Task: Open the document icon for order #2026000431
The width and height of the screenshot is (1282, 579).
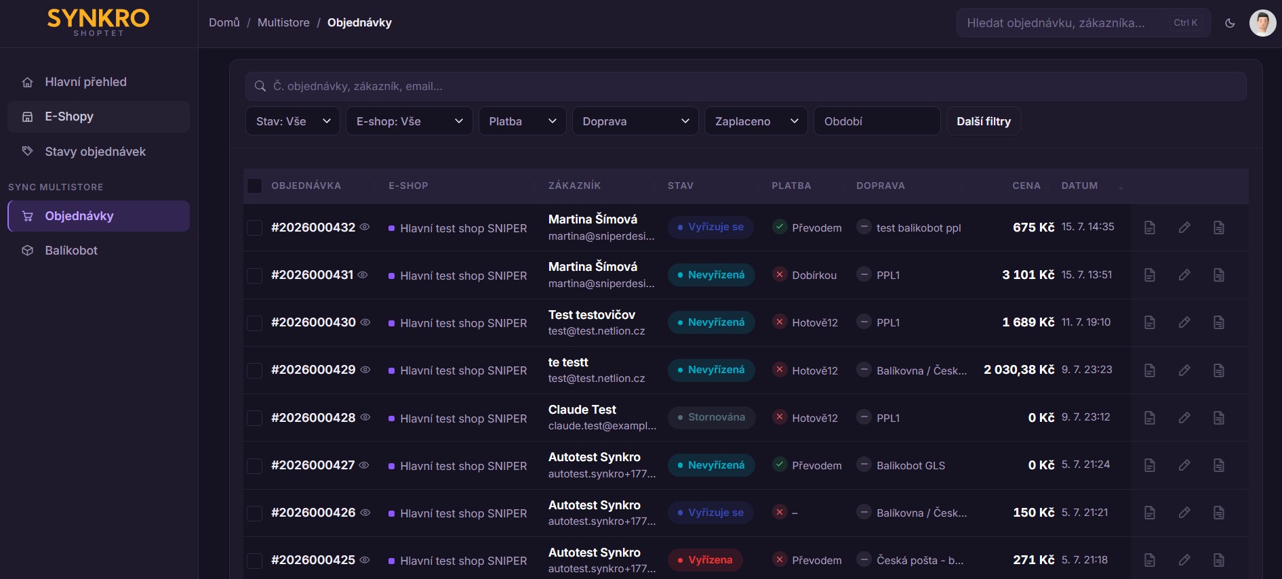Action: click(1150, 275)
